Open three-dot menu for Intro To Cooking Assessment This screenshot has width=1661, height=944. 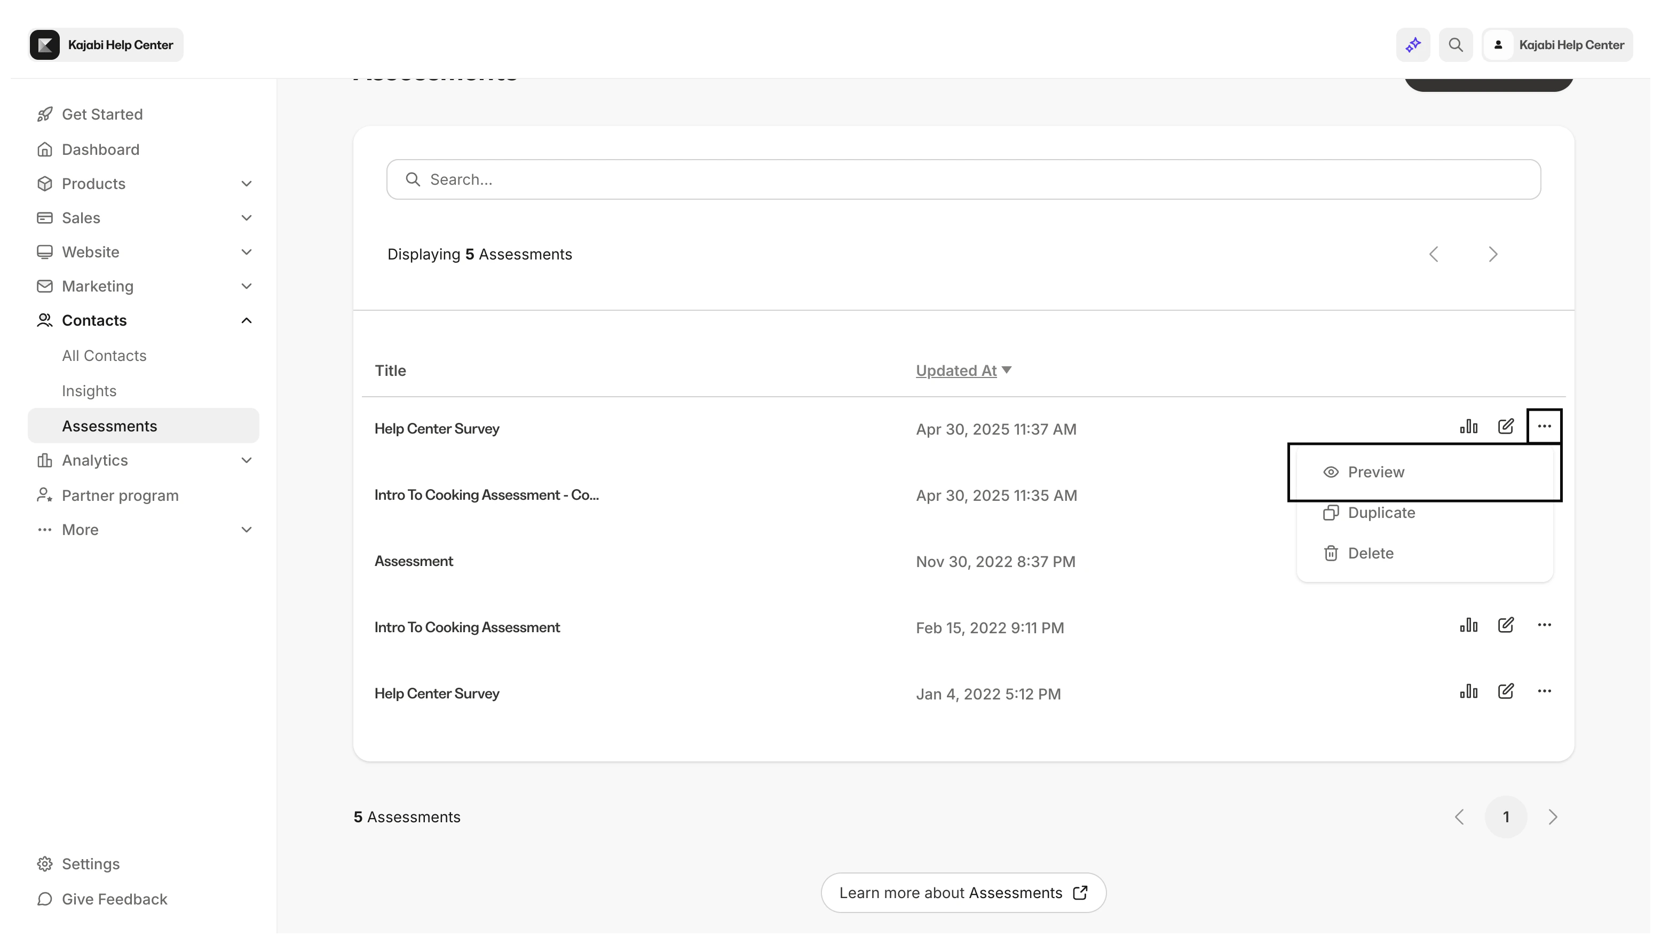1544,625
